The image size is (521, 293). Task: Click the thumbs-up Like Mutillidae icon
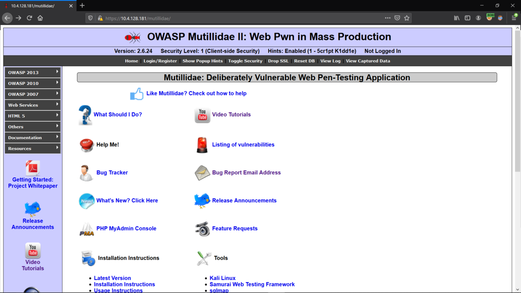pyautogui.click(x=137, y=94)
